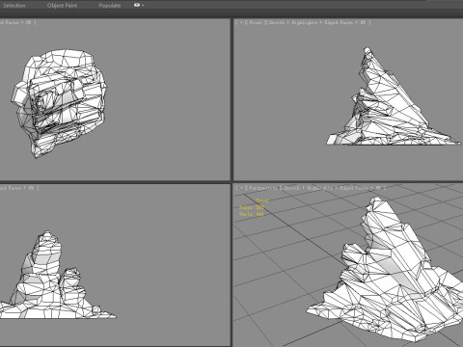Screen dimensions: 463x347
Task: Switch to the Object Paint tab
Action: (x=62, y=6)
